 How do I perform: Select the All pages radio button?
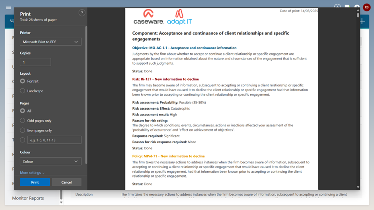pyautogui.click(x=23, y=111)
